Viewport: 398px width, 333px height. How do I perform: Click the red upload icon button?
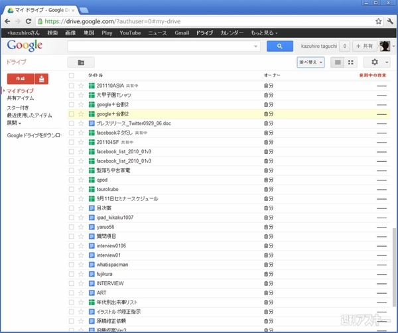(42, 79)
